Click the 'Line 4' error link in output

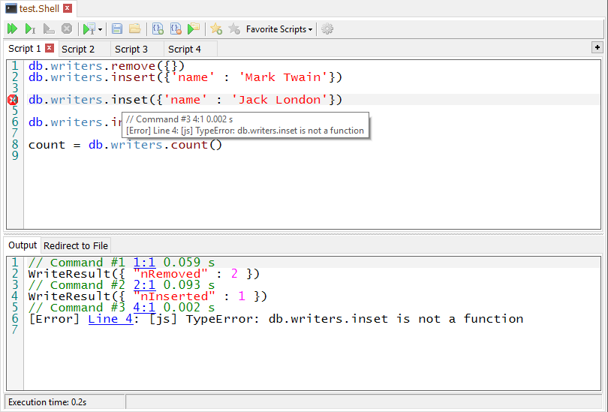[x=110, y=319]
